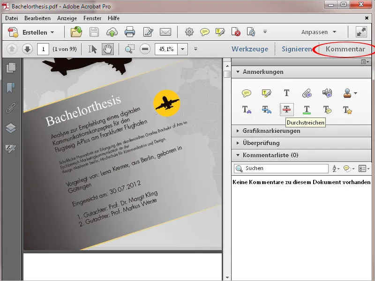375x281 pixels.
Task: Select attach file paperclip annotation tool
Action: tap(307, 93)
